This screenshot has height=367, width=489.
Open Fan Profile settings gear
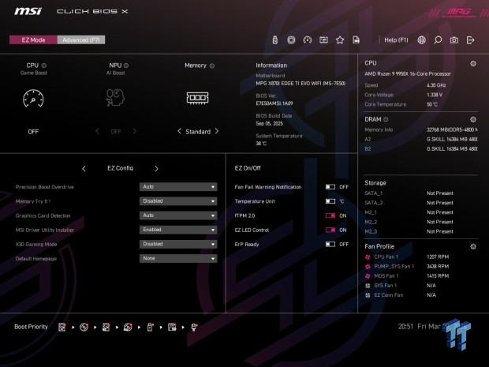[473, 246]
